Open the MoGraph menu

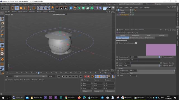61,4
